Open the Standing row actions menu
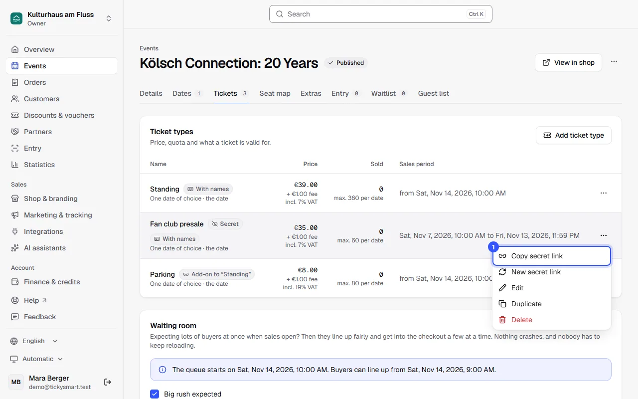 coord(604,193)
